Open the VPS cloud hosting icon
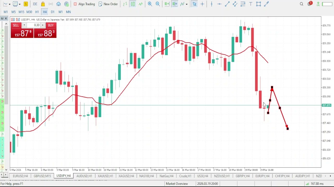 [x=59, y=4]
